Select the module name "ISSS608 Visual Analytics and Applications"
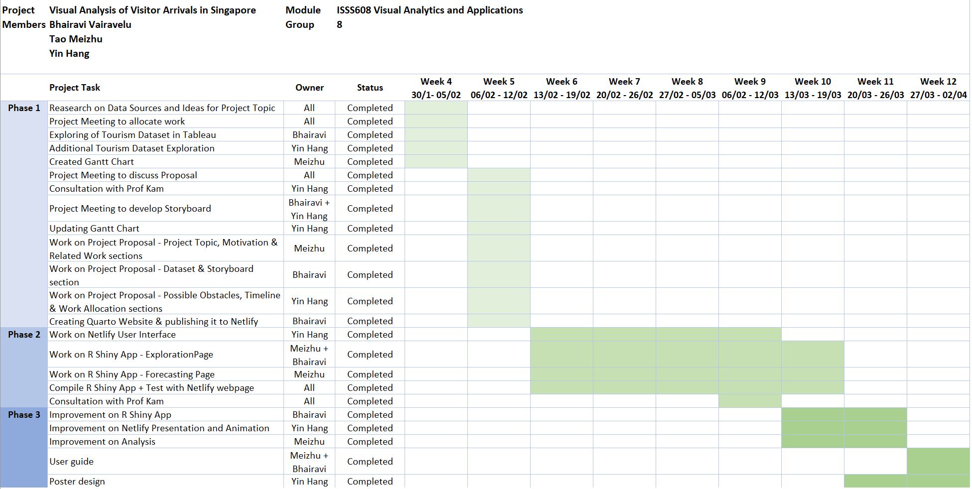The height and width of the screenshot is (489, 972). tap(429, 10)
